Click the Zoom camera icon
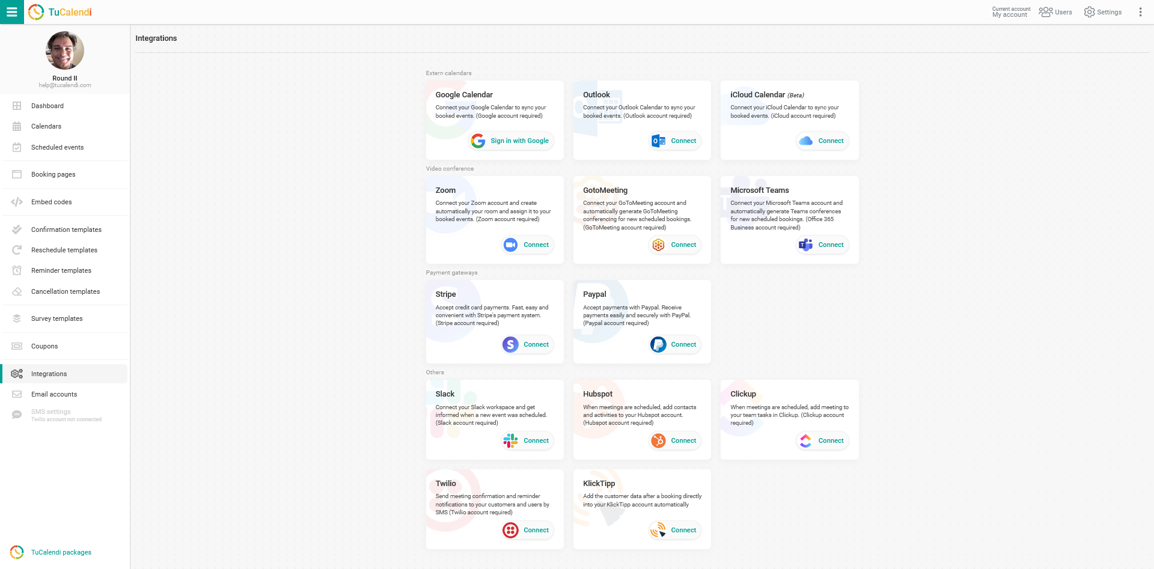The height and width of the screenshot is (569, 1154). 510,245
